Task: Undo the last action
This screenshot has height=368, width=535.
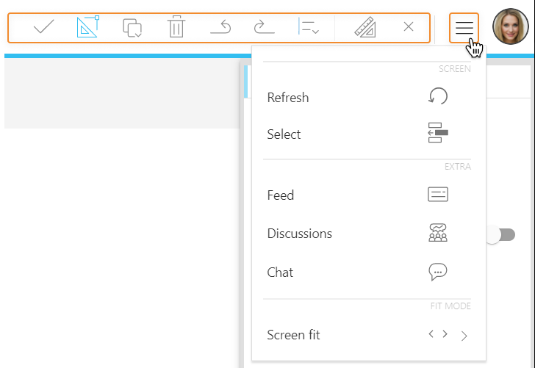Action: tap(220, 28)
